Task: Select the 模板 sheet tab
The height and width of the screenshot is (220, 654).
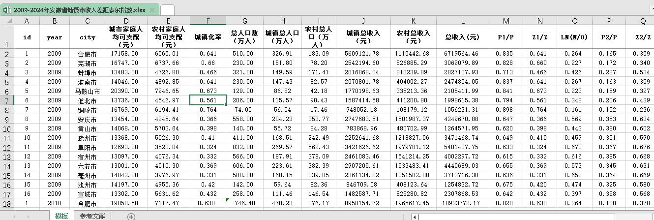Action: tap(61, 216)
